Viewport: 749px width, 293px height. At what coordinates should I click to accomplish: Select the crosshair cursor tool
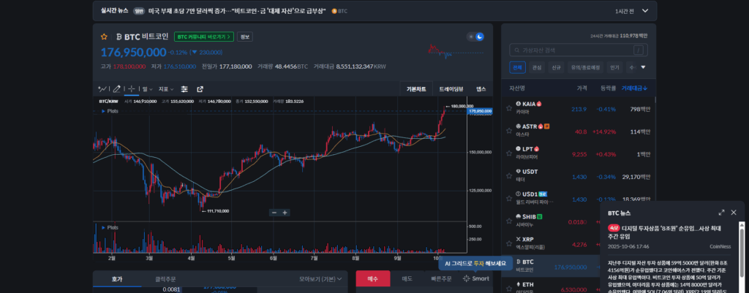(x=132, y=88)
